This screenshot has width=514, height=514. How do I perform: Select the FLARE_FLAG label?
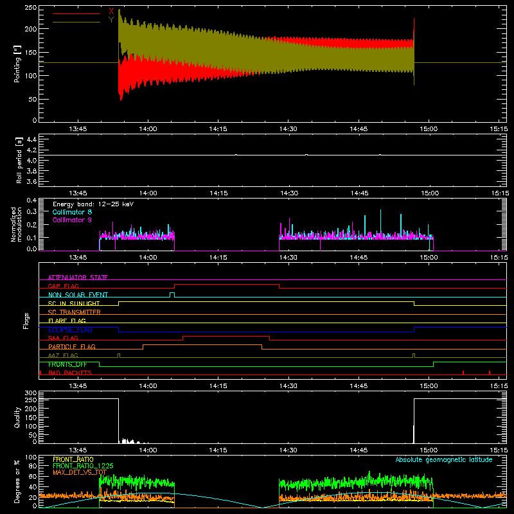point(67,321)
